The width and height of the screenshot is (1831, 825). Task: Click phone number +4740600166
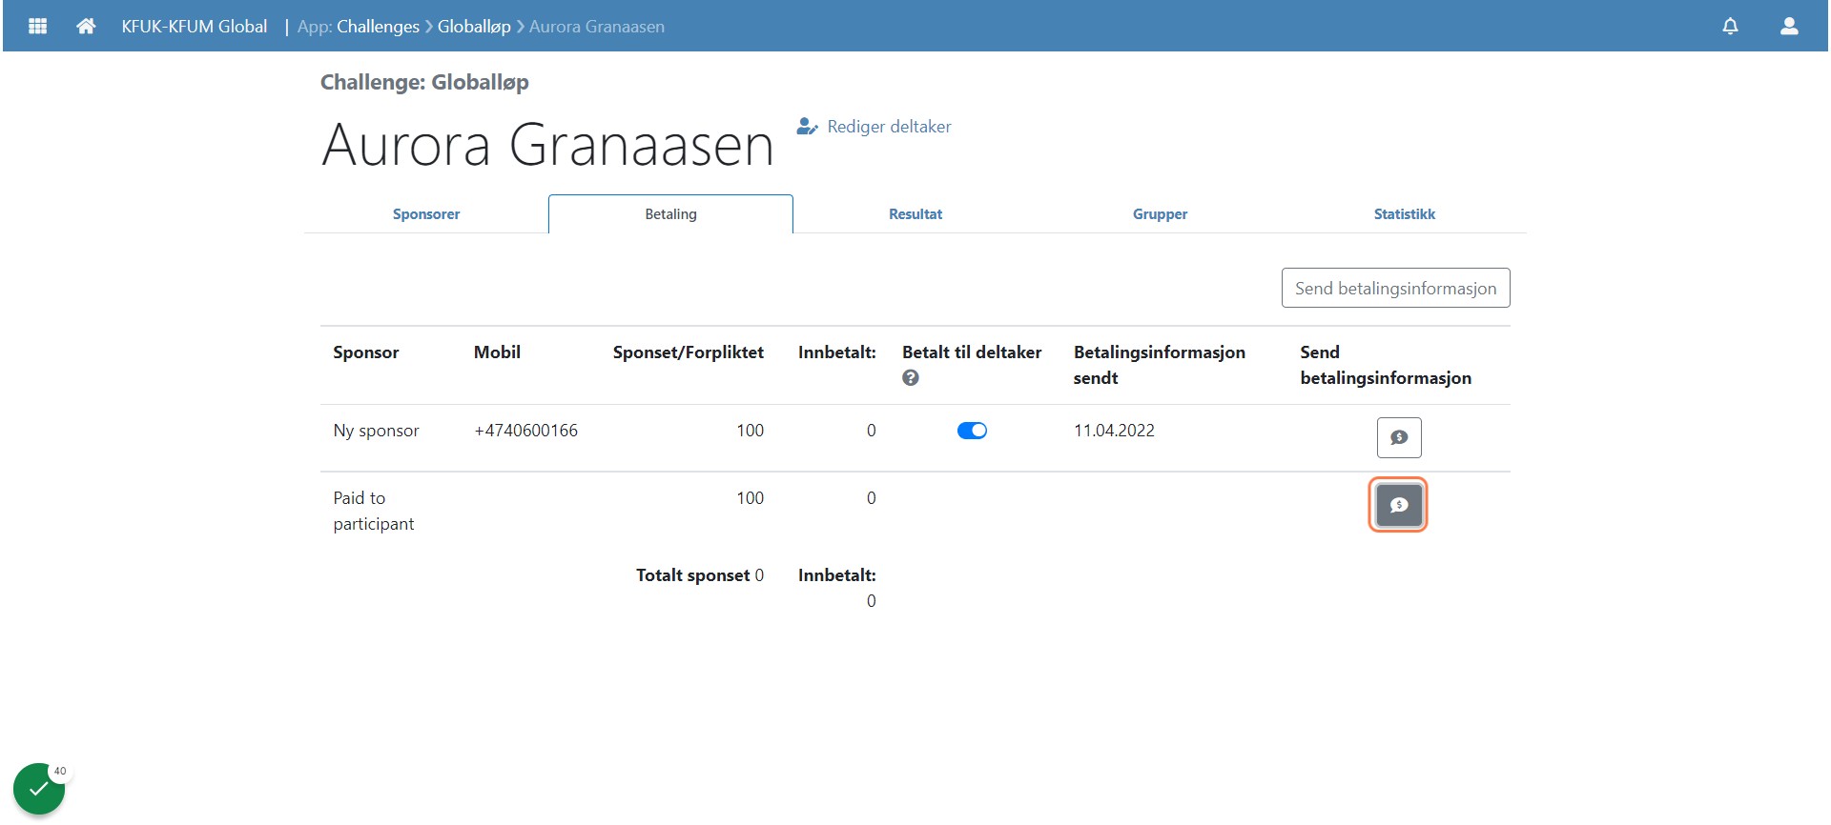coord(525,431)
